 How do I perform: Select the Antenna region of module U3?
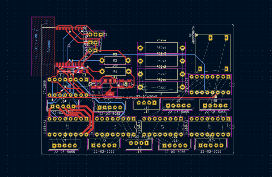(48, 46)
